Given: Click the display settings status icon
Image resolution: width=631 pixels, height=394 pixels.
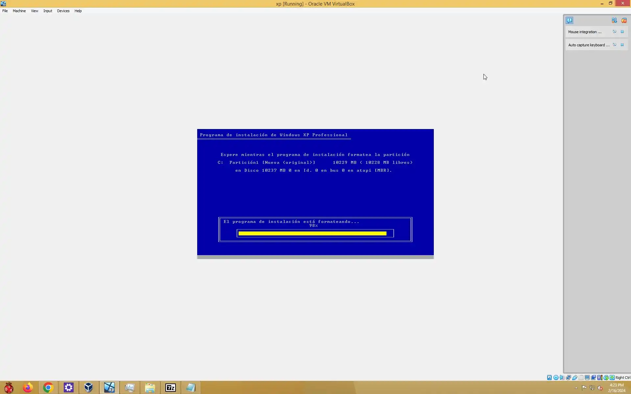Looking at the screenshot, I should (x=587, y=378).
